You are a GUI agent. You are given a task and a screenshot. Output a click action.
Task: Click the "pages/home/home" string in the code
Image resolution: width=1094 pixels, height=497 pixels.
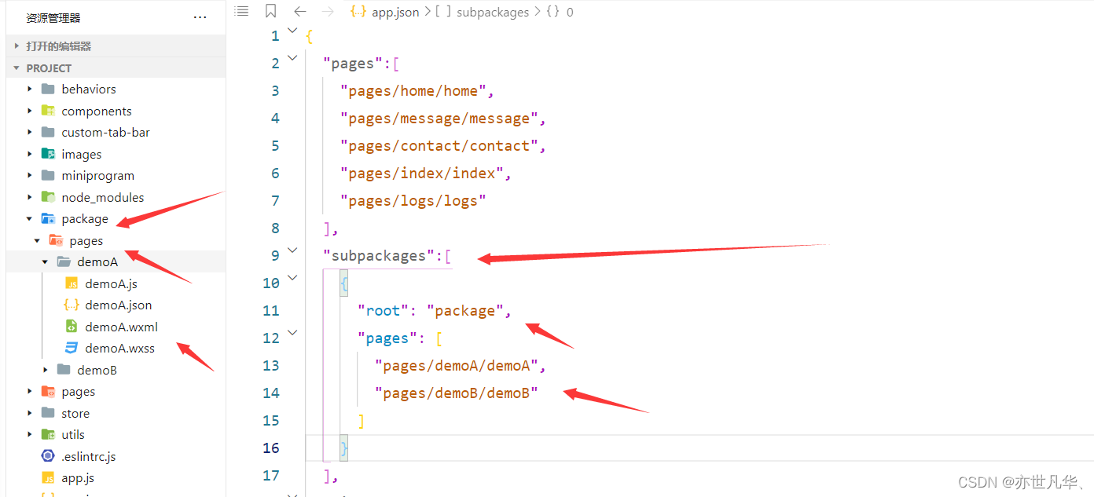(413, 91)
